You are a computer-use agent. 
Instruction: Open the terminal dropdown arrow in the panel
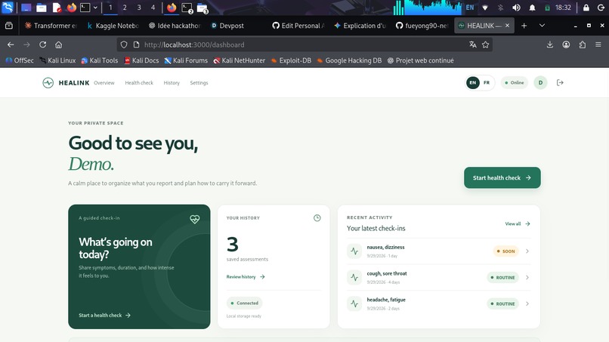[x=95, y=8]
